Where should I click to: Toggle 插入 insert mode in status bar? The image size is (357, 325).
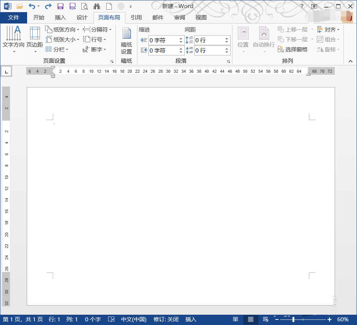click(191, 319)
